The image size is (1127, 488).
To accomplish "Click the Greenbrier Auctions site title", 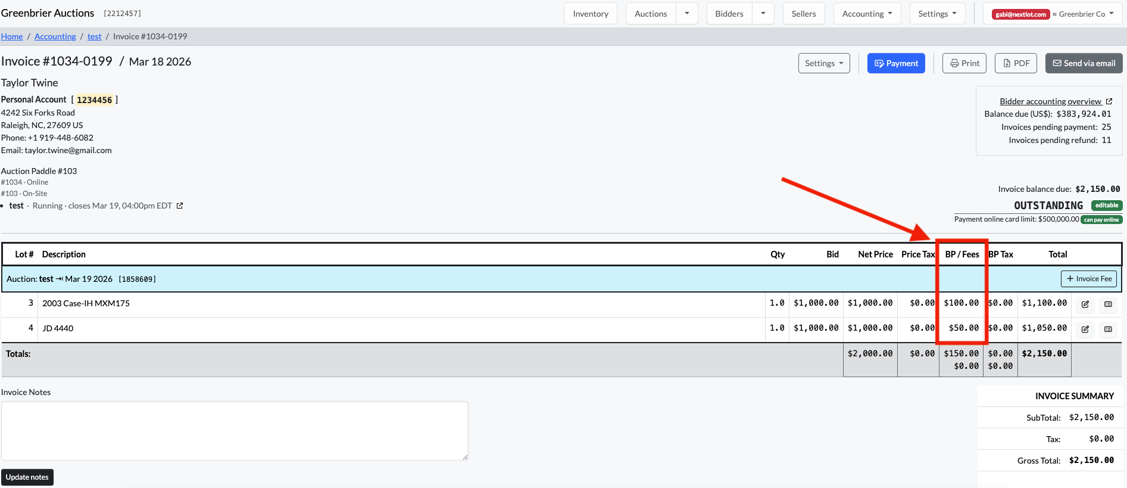I will [x=48, y=13].
